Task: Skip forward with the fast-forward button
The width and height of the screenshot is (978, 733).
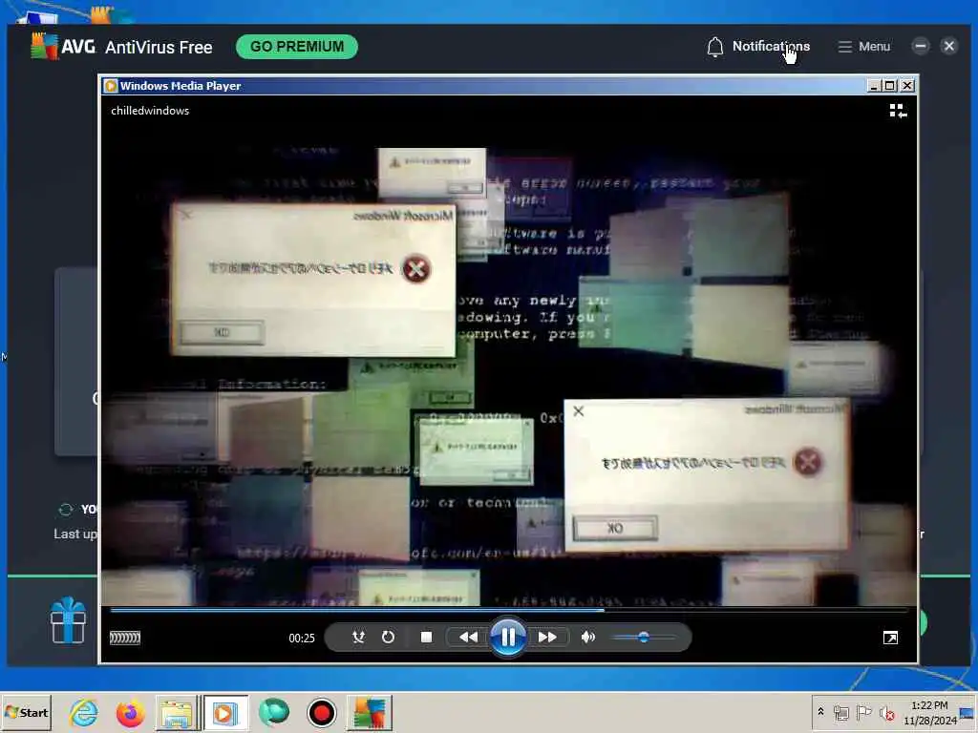Action: tap(547, 637)
